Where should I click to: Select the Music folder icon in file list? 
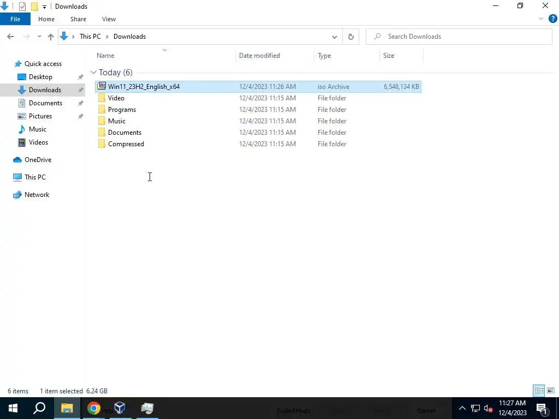tap(102, 121)
